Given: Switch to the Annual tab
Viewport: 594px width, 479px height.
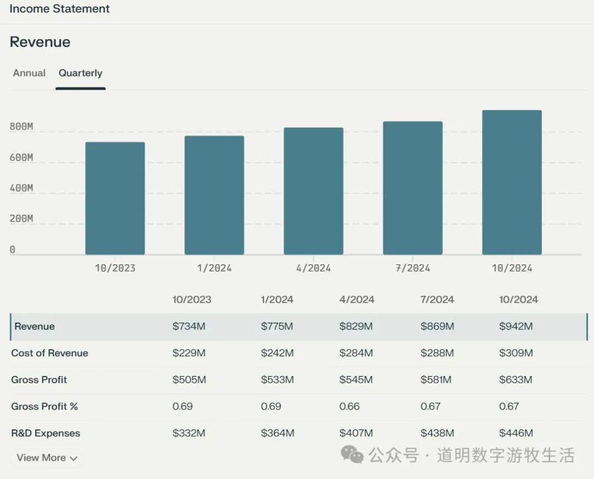Looking at the screenshot, I should pyautogui.click(x=29, y=73).
